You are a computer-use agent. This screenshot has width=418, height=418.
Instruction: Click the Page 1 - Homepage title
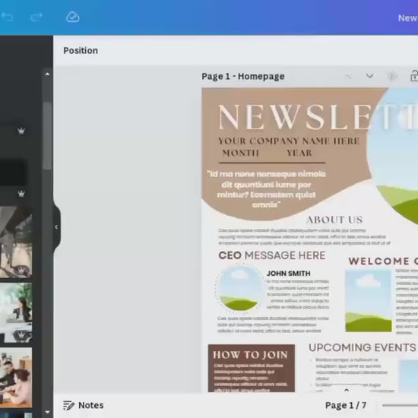(243, 77)
